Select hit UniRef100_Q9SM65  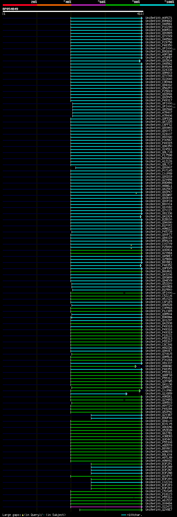[x=159, y=33]
